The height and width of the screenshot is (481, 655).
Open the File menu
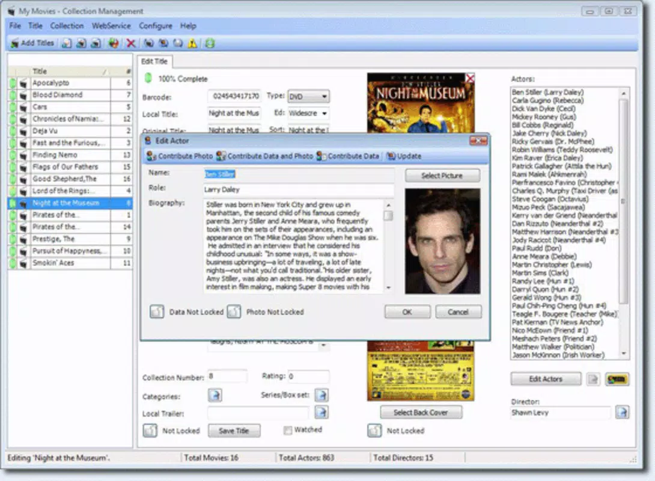tap(15, 25)
